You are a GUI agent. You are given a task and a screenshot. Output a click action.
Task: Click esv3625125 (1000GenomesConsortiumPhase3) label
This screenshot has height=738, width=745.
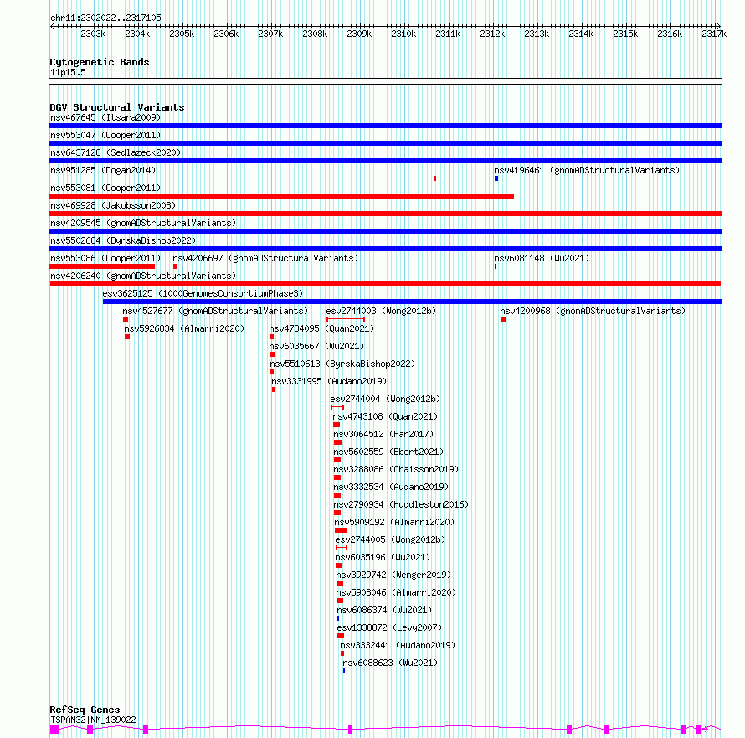point(203,293)
